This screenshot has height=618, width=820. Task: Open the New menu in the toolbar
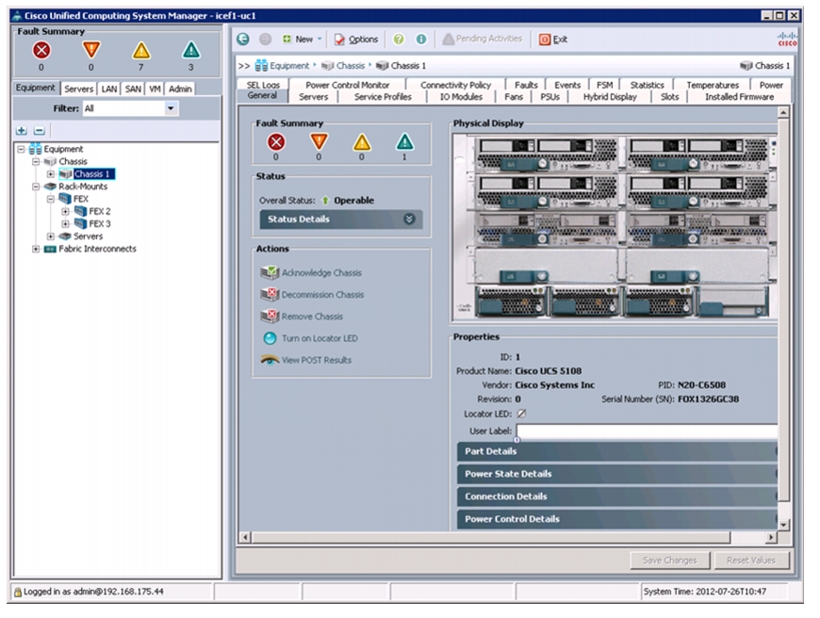click(302, 40)
